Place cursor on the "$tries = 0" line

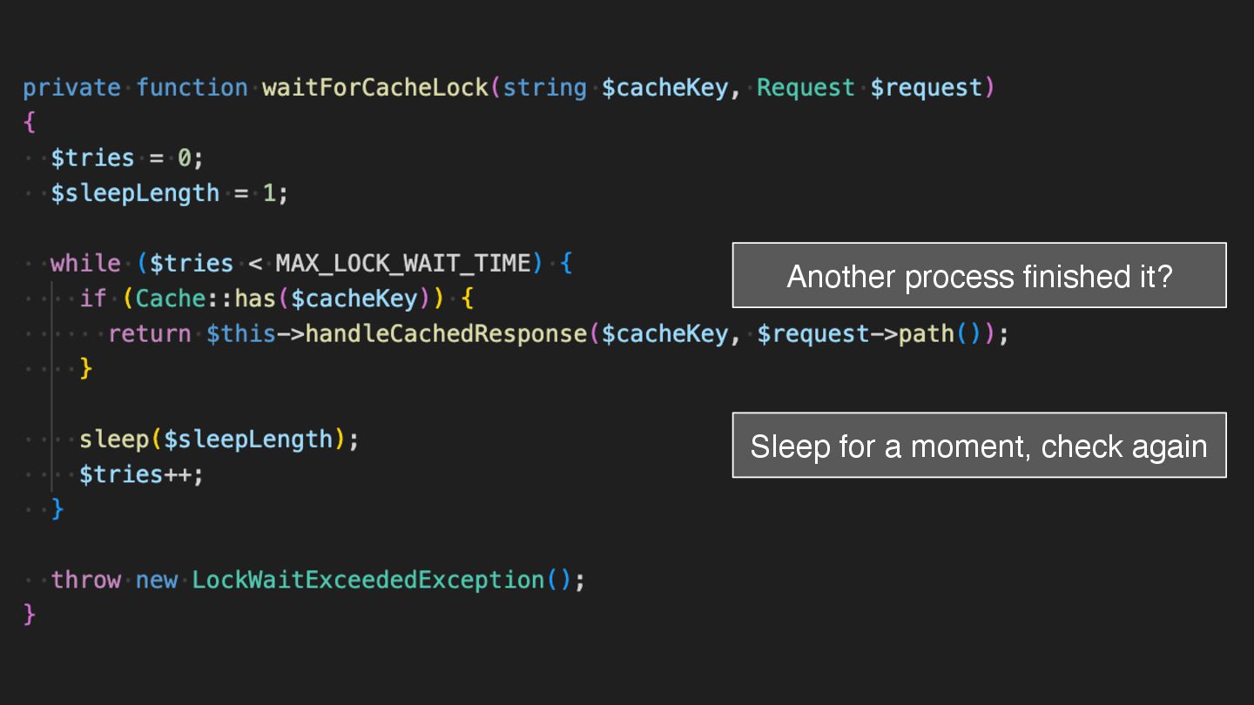coord(126,158)
